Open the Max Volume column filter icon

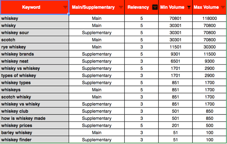coord(223,7)
